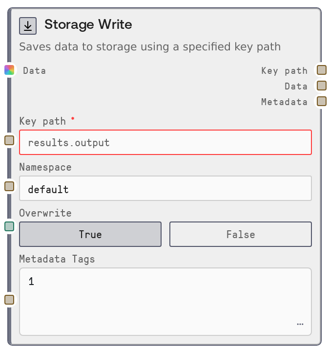The height and width of the screenshot is (353, 329).
Task: Click the Metadata output port
Action: click(321, 101)
